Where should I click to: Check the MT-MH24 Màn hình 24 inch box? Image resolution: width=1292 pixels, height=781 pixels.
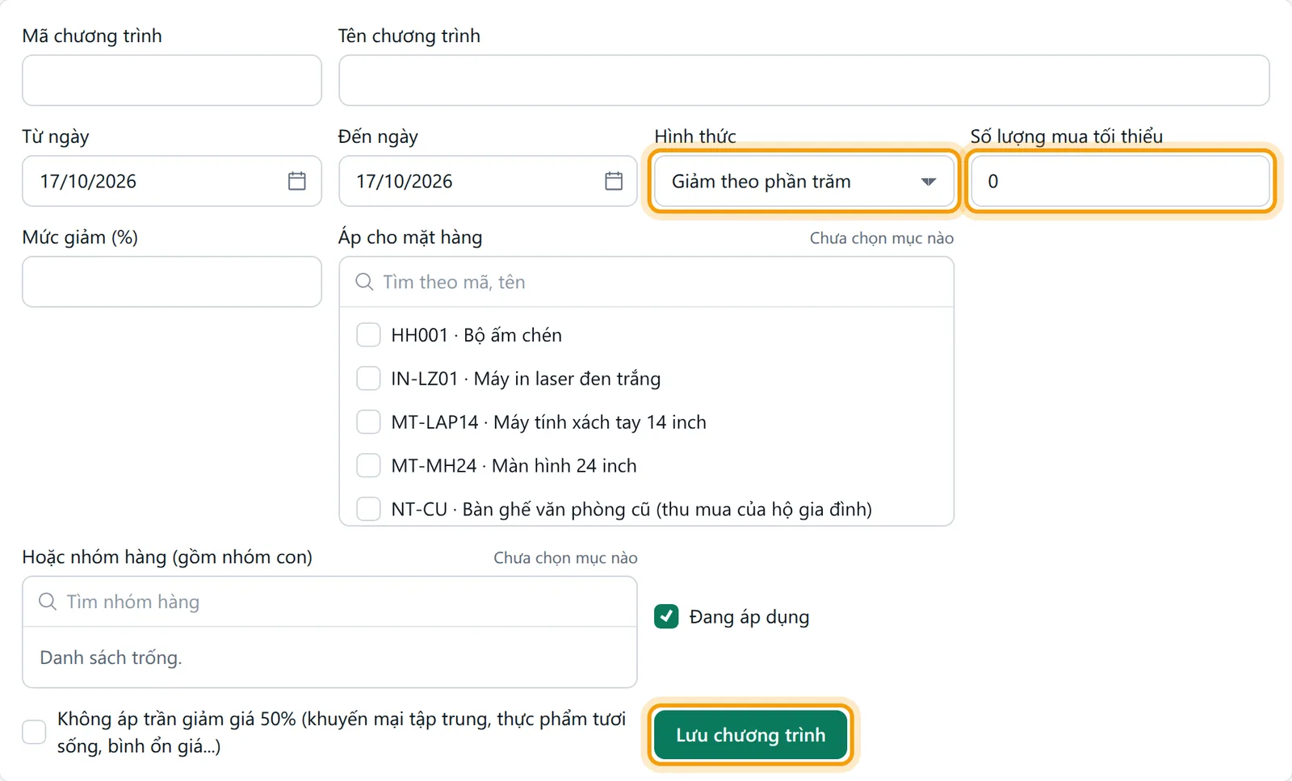pos(368,465)
